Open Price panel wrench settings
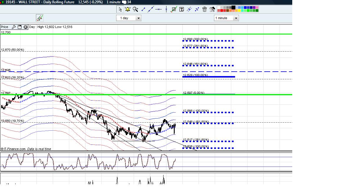 pos(14,27)
